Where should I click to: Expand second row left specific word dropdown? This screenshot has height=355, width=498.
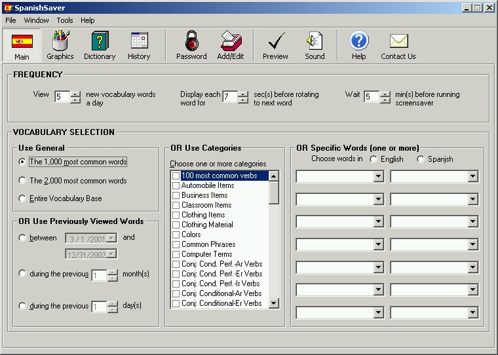(378, 199)
